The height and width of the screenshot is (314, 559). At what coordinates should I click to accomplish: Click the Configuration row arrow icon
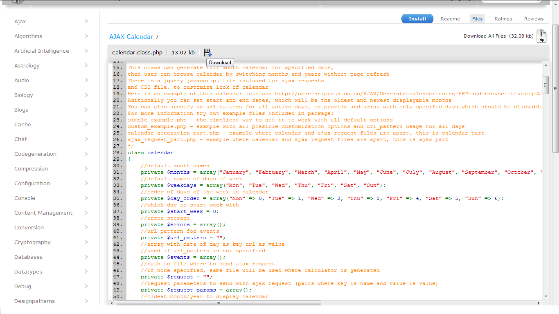tap(86, 183)
